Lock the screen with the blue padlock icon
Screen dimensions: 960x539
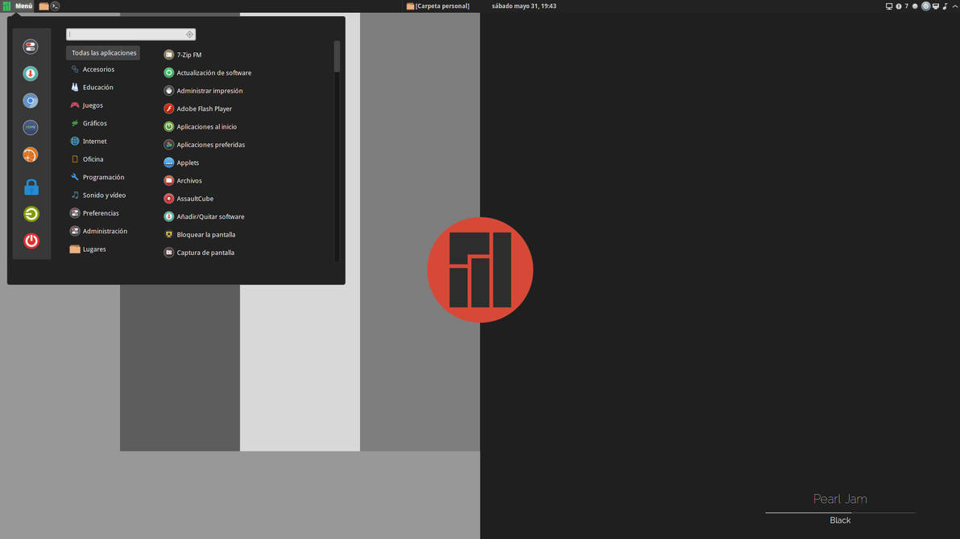31,187
